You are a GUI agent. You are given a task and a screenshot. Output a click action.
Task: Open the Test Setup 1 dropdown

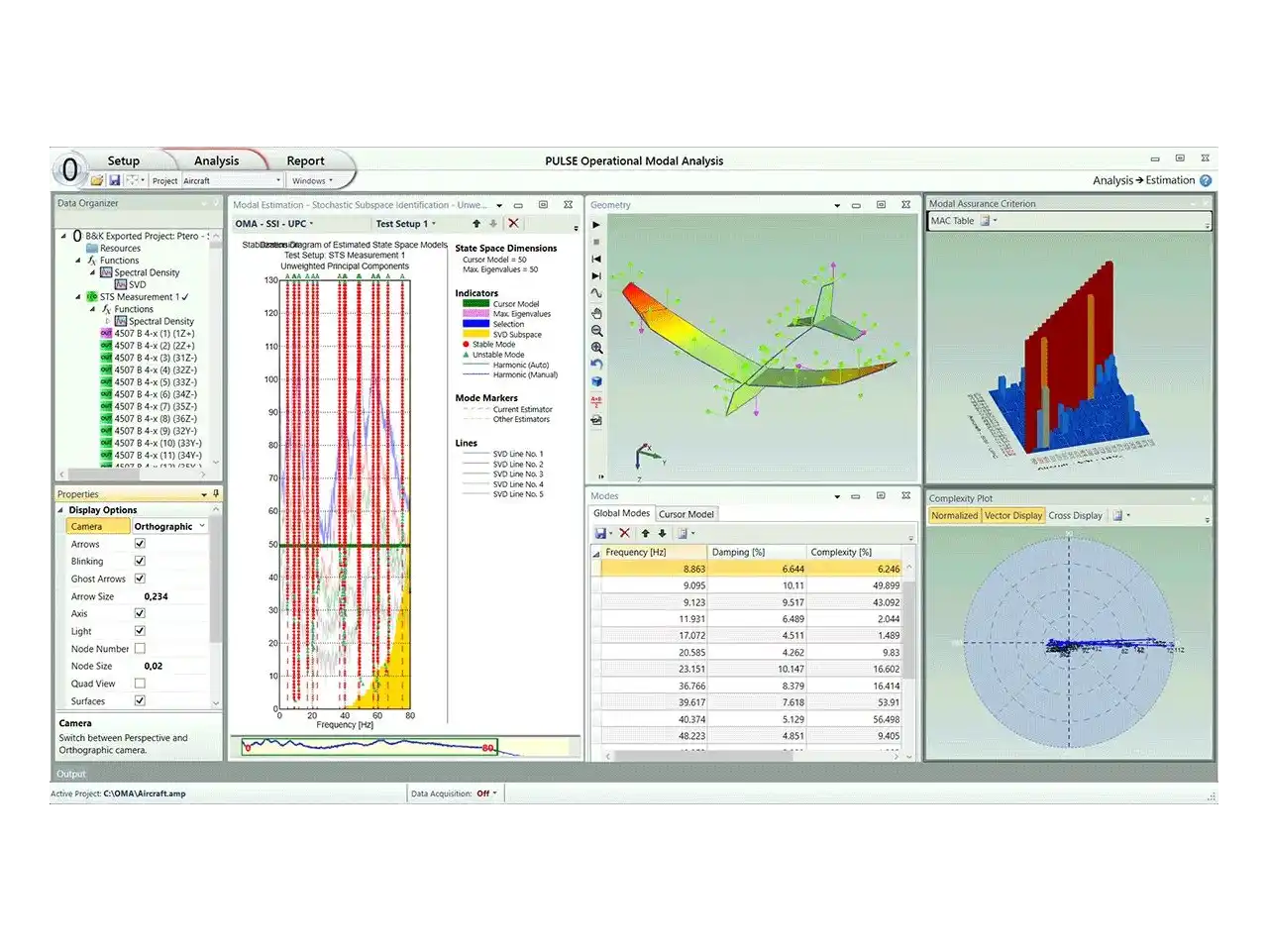point(405,224)
